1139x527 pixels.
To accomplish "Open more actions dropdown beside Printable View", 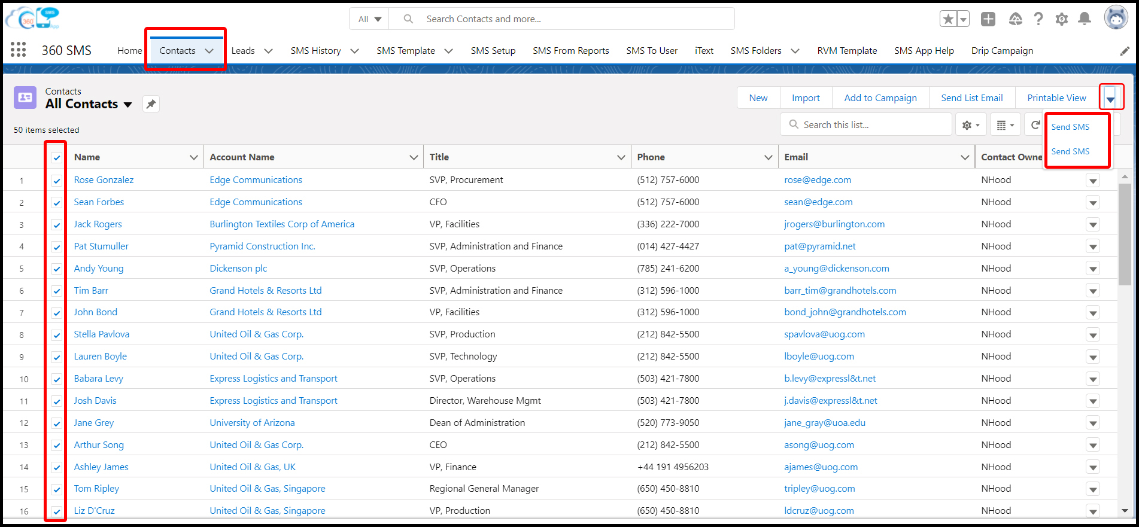I will click(x=1110, y=98).
